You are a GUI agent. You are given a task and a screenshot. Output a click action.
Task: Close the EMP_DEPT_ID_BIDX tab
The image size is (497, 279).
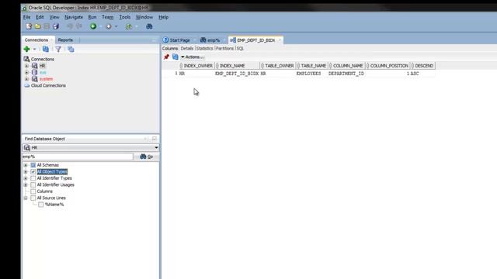coord(280,40)
